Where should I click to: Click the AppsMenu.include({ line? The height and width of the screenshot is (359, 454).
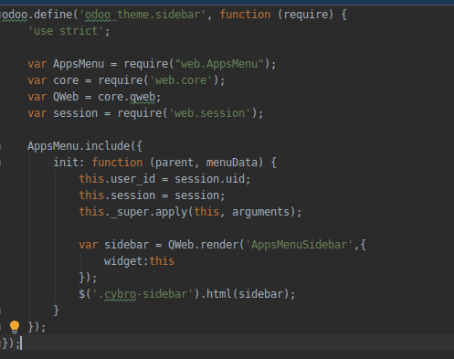[x=85, y=146]
